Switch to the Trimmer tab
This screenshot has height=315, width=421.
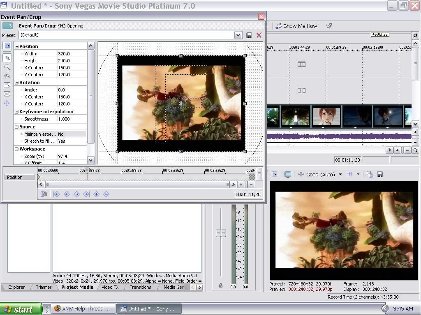click(44, 287)
